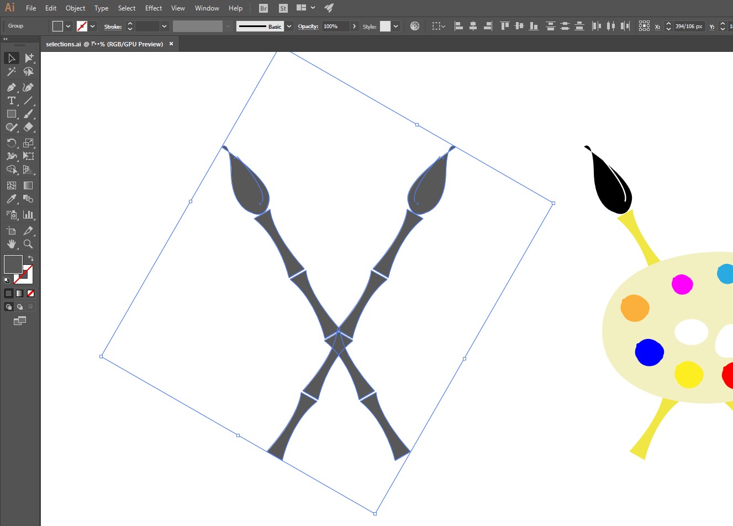Select the Zoom magnifier tool

coord(29,244)
